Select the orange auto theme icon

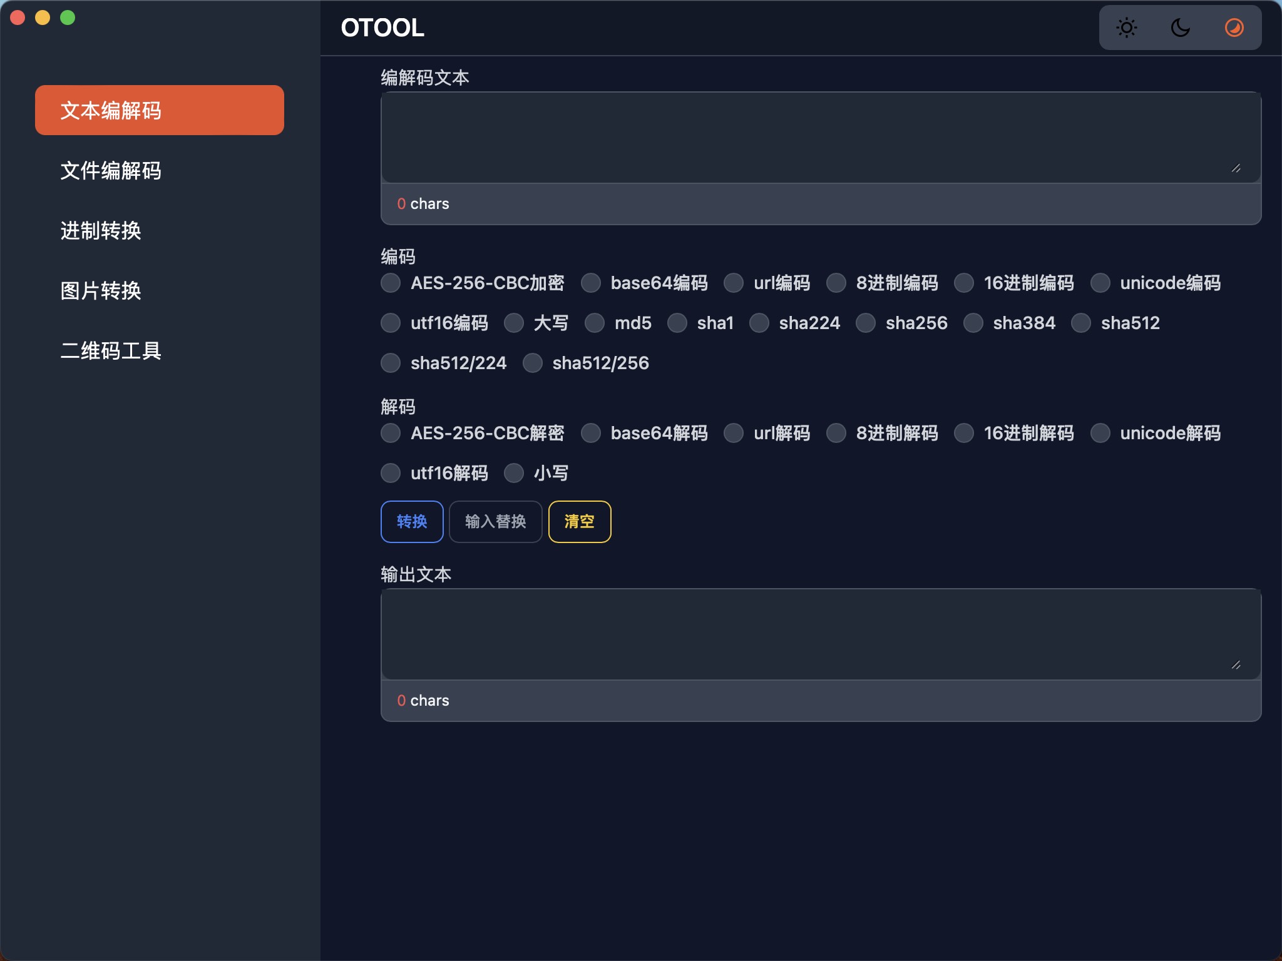(1234, 28)
